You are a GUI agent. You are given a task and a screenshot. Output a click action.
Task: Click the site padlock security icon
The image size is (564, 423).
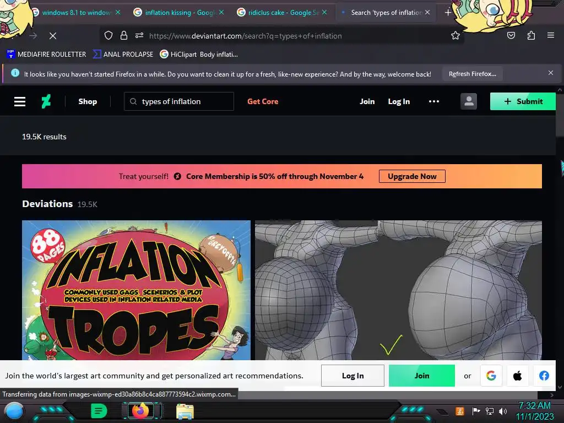pyautogui.click(x=124, y=36)
